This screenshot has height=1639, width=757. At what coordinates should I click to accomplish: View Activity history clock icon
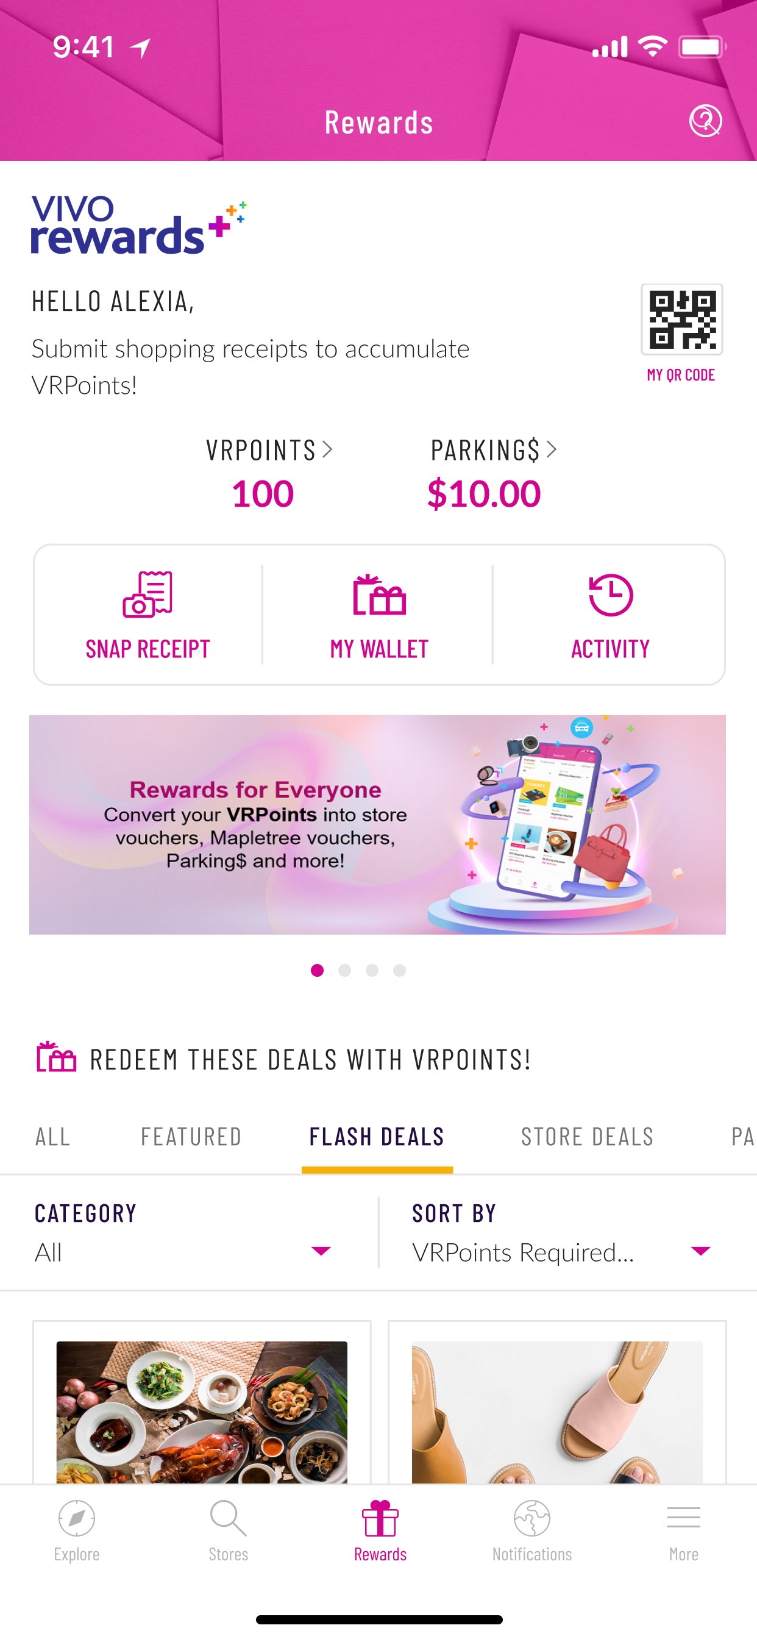610,595
